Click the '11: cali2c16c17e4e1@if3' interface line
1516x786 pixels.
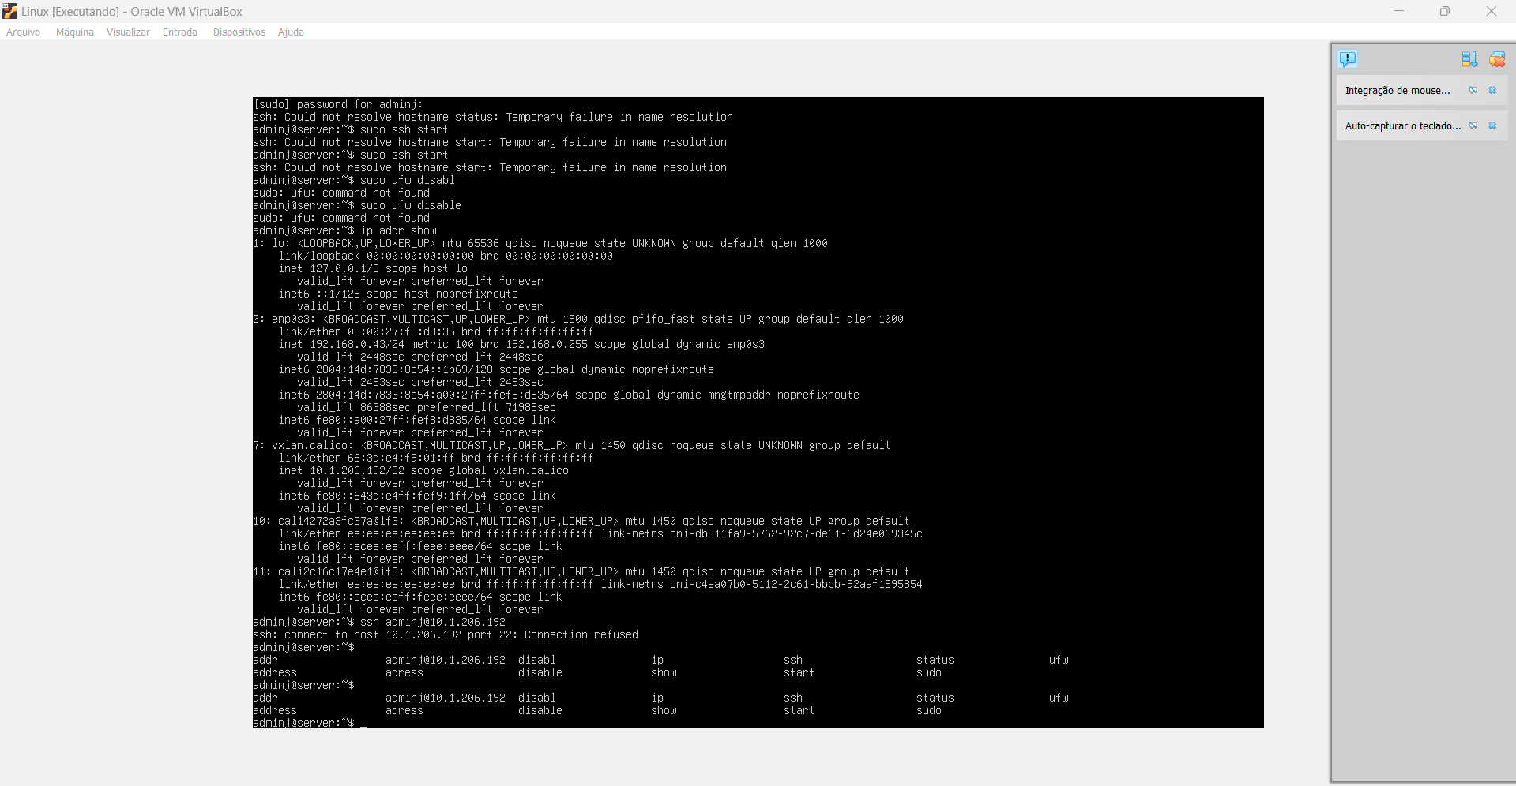pos(581,571)
